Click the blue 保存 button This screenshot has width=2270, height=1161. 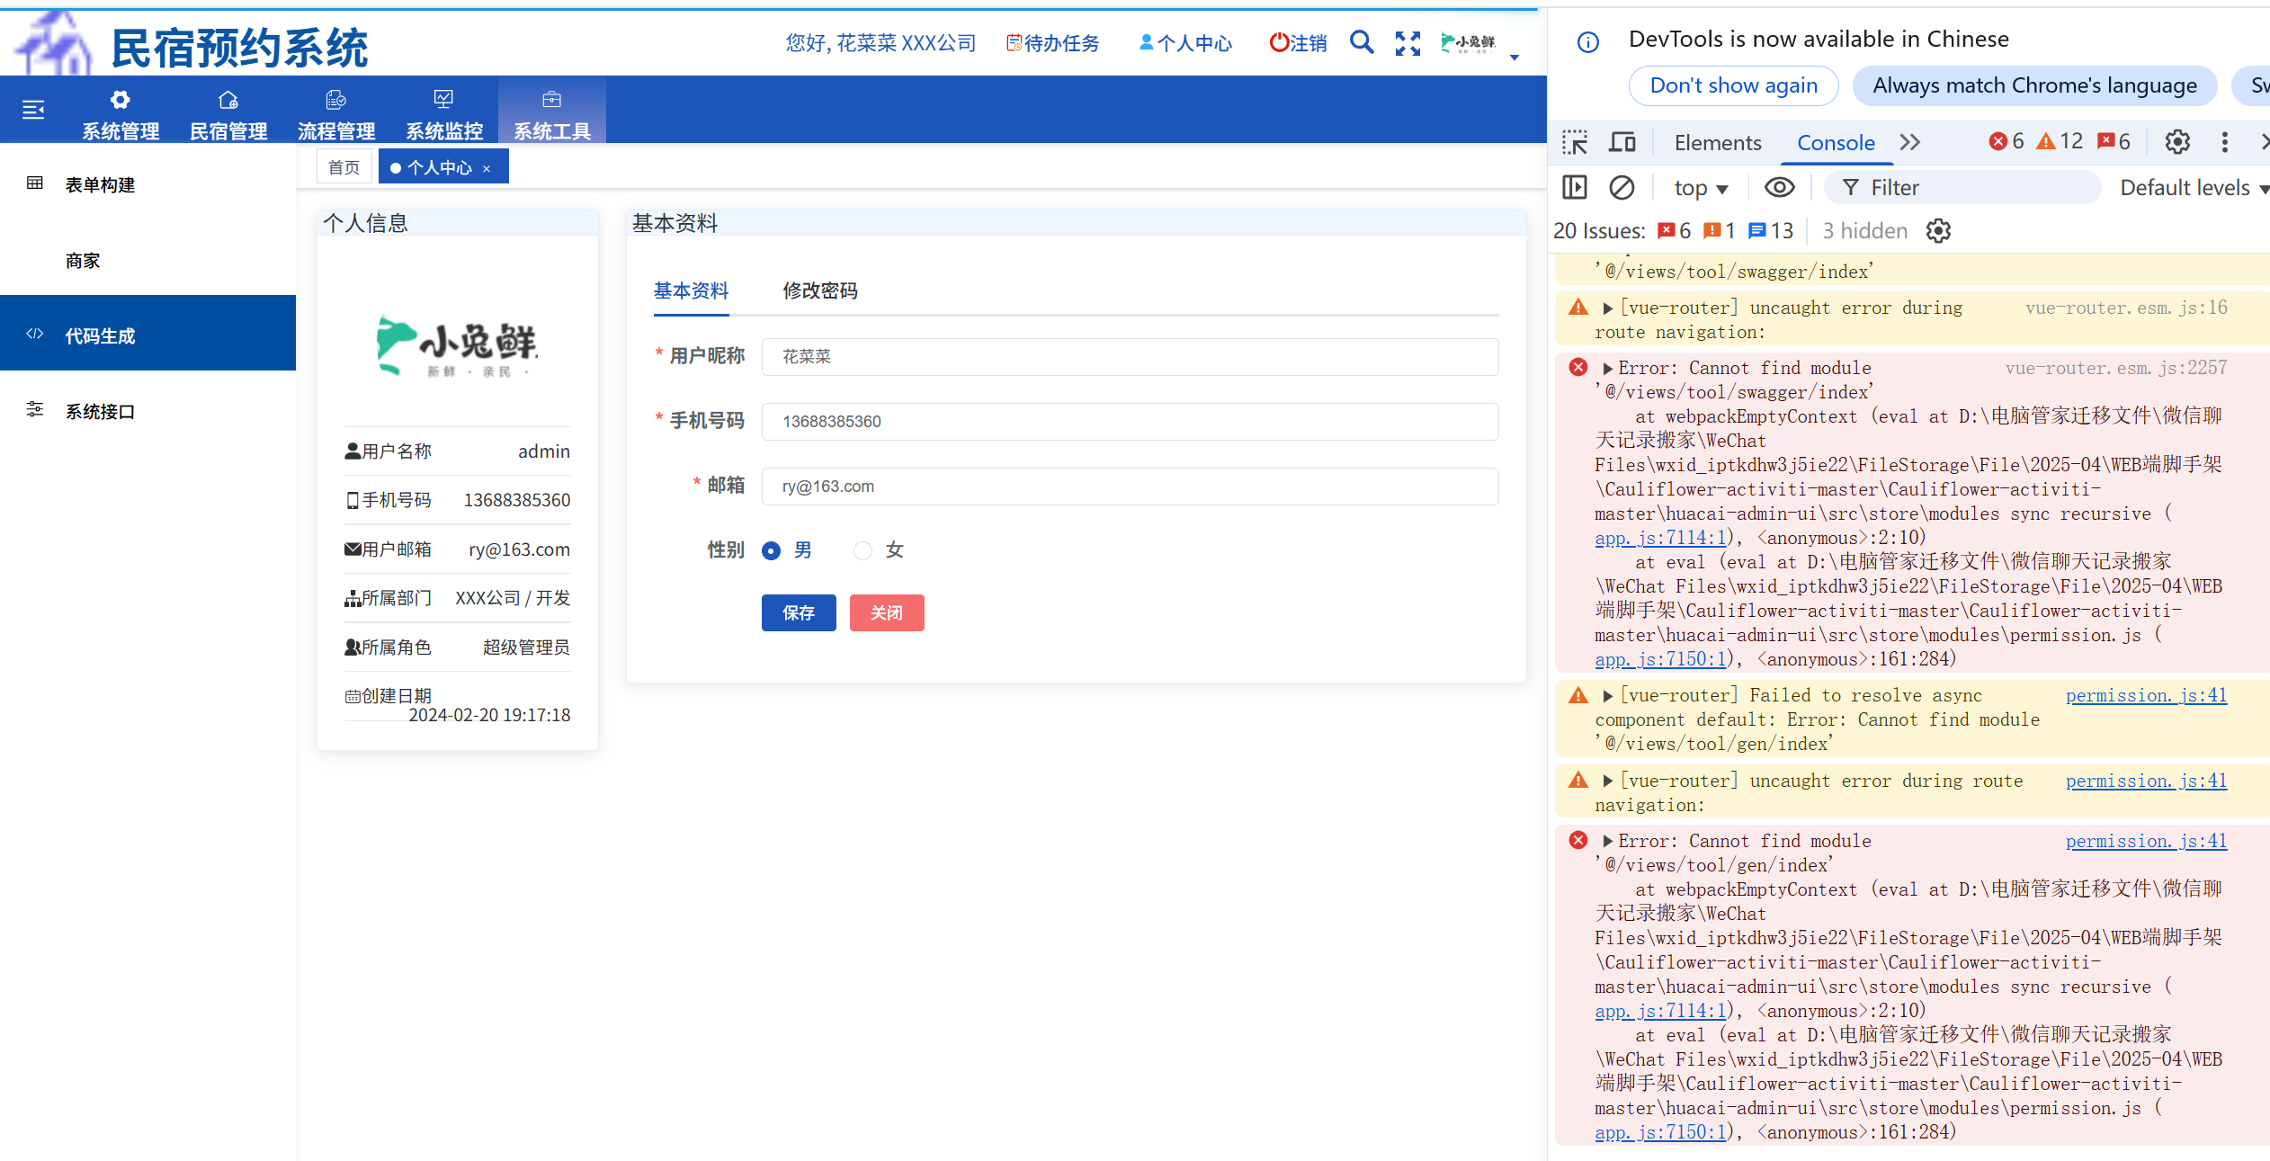pyautogui.click(x=798, y=612)
